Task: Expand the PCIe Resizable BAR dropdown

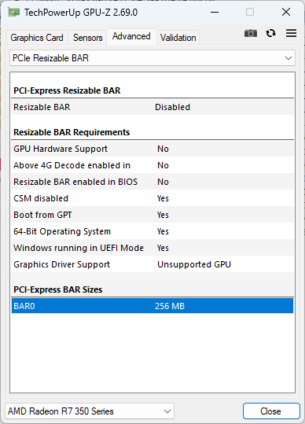Action: (152, 58)
